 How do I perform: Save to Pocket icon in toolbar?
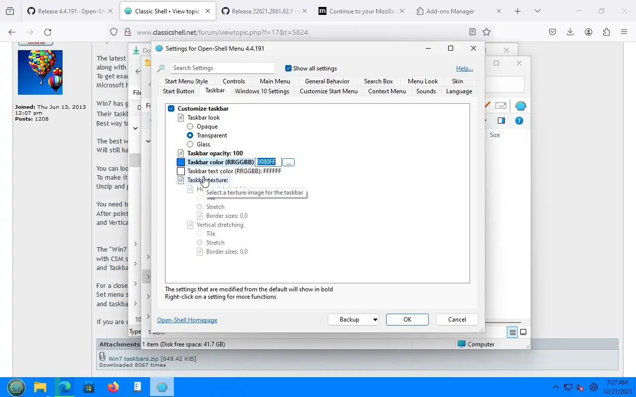click(x=553, y=32)
